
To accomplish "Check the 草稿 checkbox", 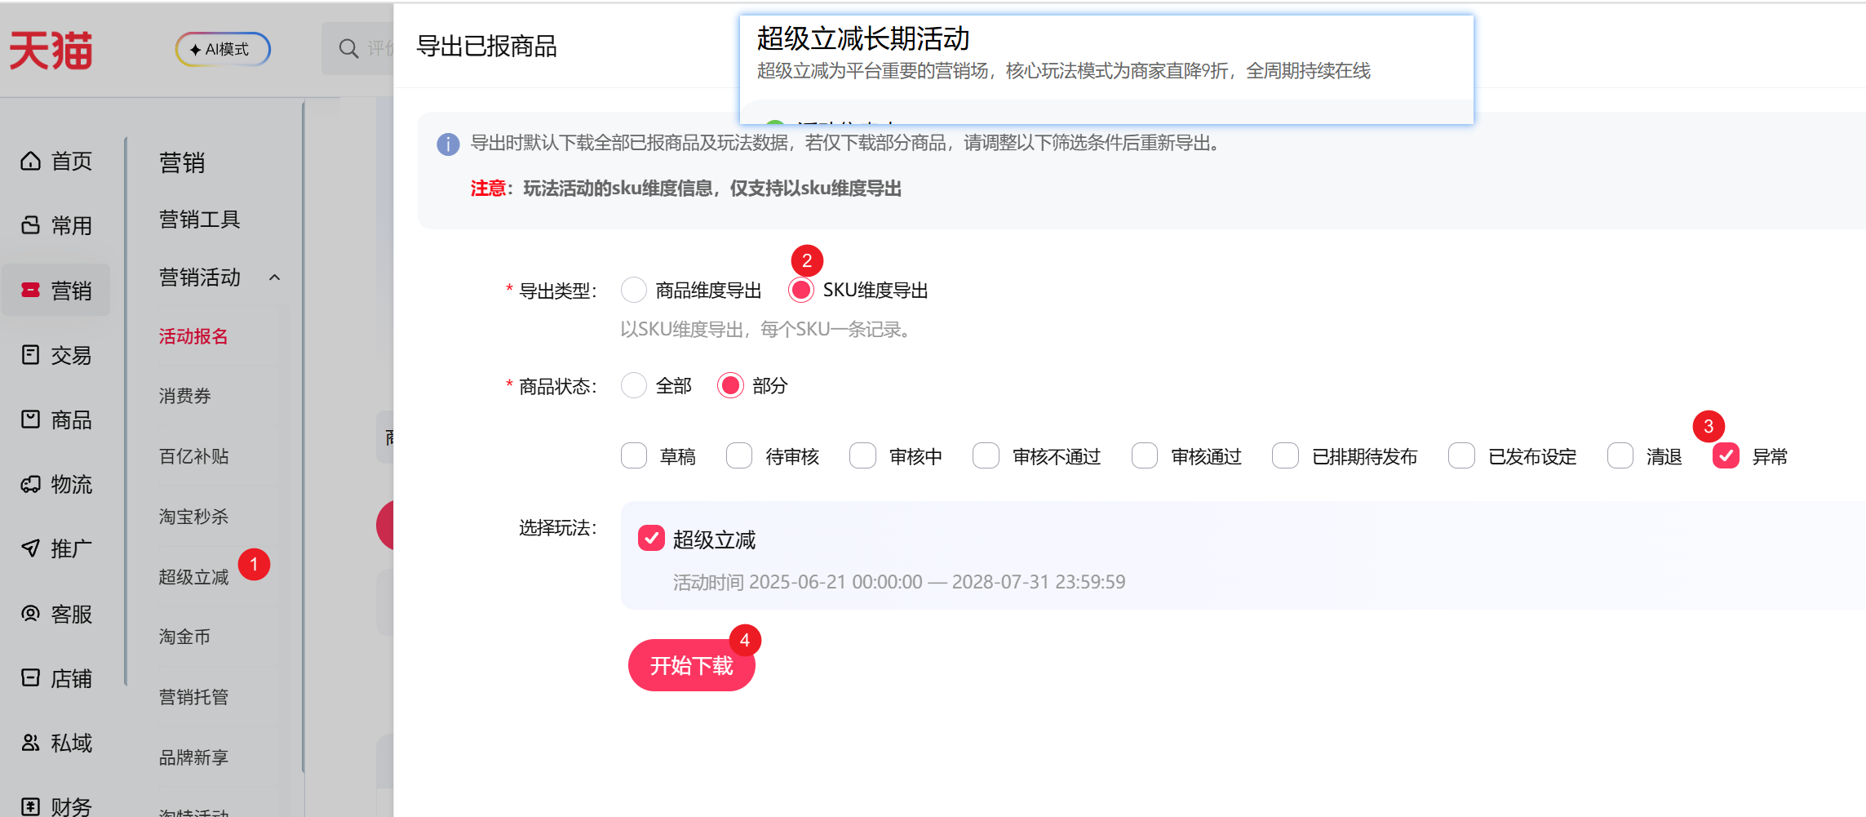I will point(634,455).
